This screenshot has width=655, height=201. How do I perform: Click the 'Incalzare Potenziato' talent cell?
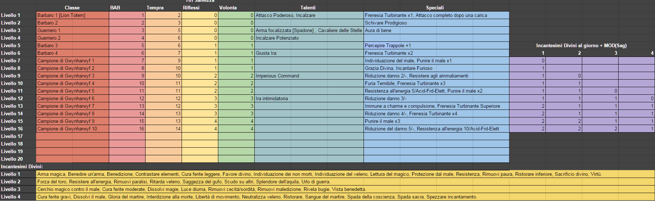tap(309, 38)
